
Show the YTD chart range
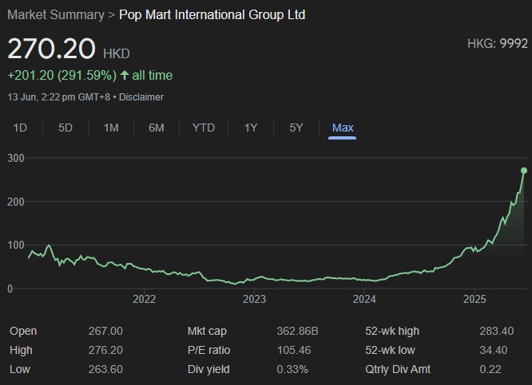coord(204,128)
